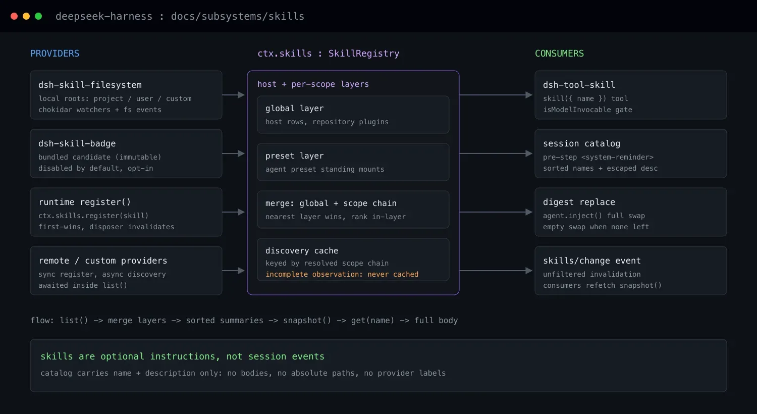Select 'merge: global + scope chain' title
The image size is (757, 414).
pos(331,203)
